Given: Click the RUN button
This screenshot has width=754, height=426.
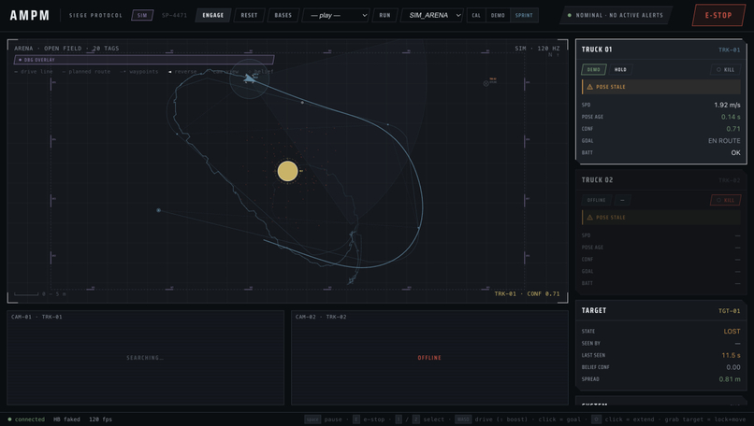Looking at the screenshot, I should [x=384, y=15].
